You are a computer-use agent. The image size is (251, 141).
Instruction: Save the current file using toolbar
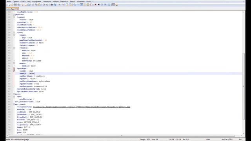click(x=15, y=5)
